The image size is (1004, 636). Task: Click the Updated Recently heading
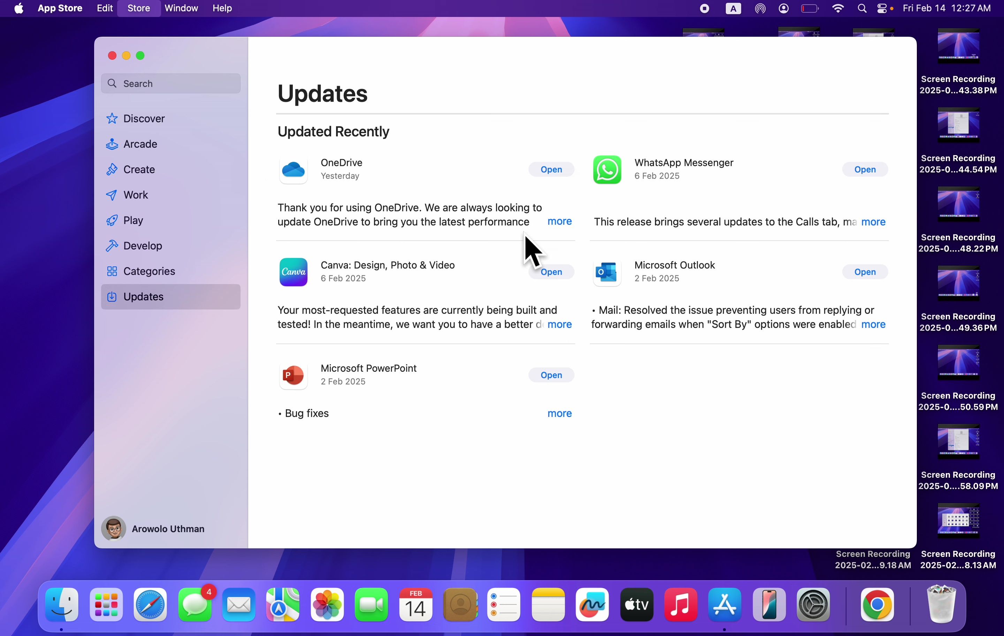333,132
